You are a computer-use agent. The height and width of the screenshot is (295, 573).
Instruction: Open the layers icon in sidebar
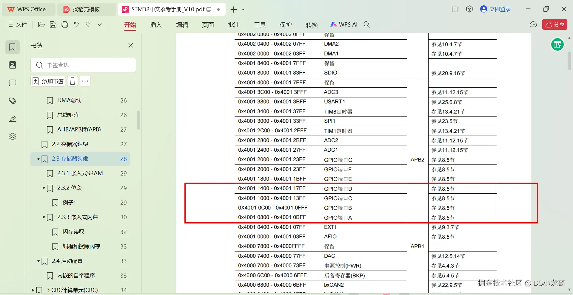13,136
